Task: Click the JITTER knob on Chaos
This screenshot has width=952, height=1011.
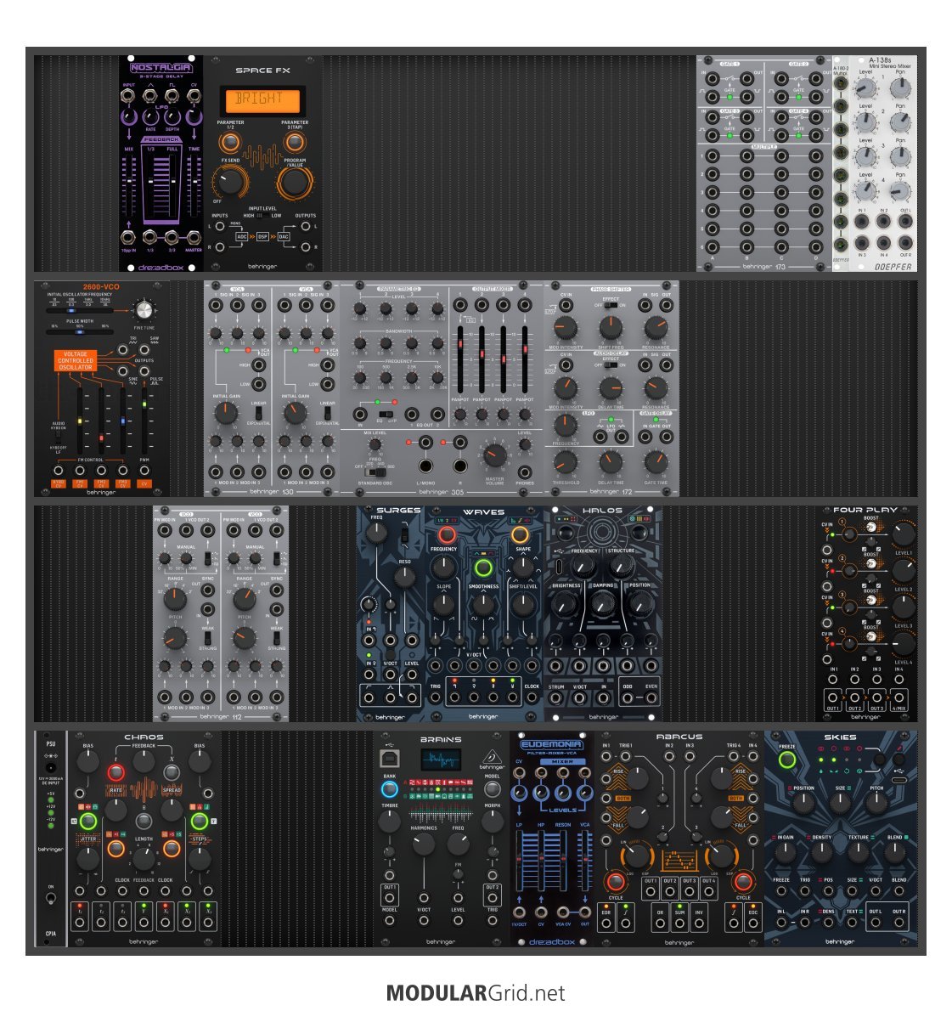Action: click(x=88, y=858)
